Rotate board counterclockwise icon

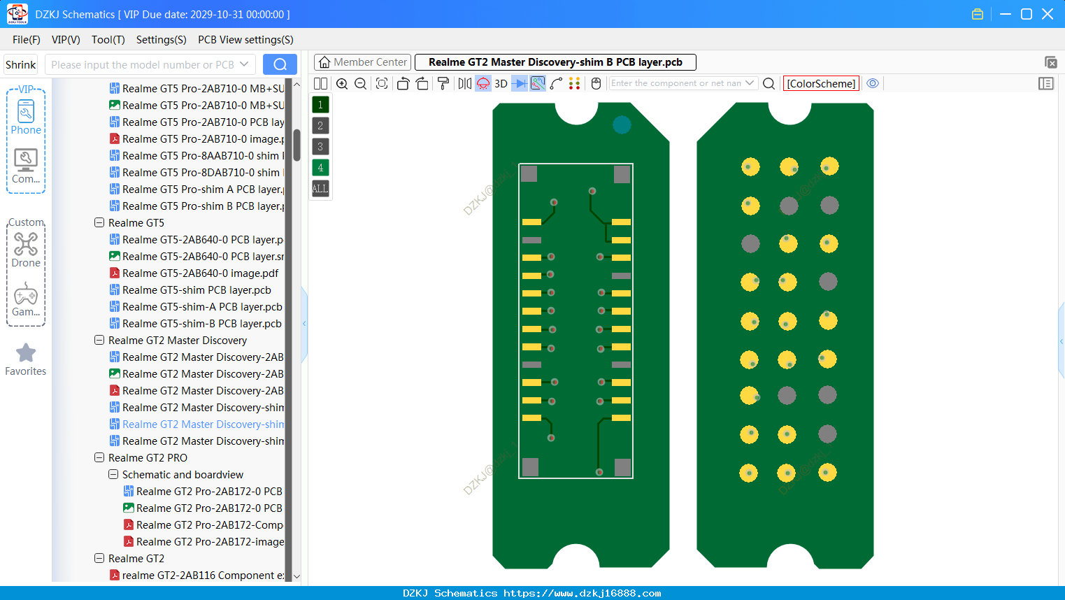403,84
